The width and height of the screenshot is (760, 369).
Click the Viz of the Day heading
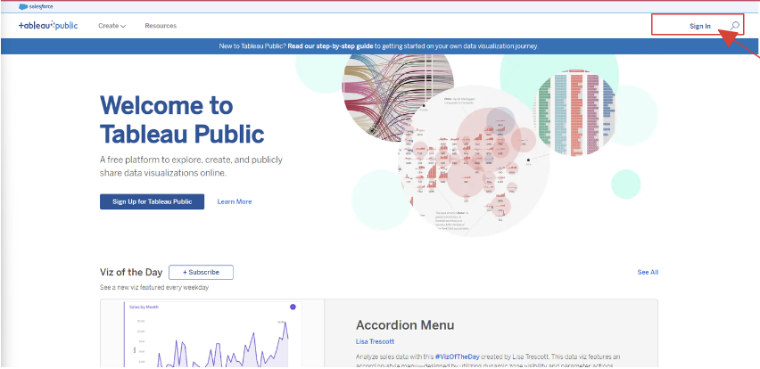(131, 272)
